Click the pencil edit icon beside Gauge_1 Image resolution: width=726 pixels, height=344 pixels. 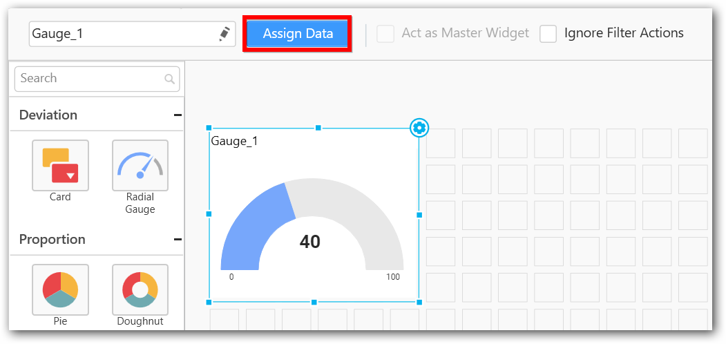[225, 34]
